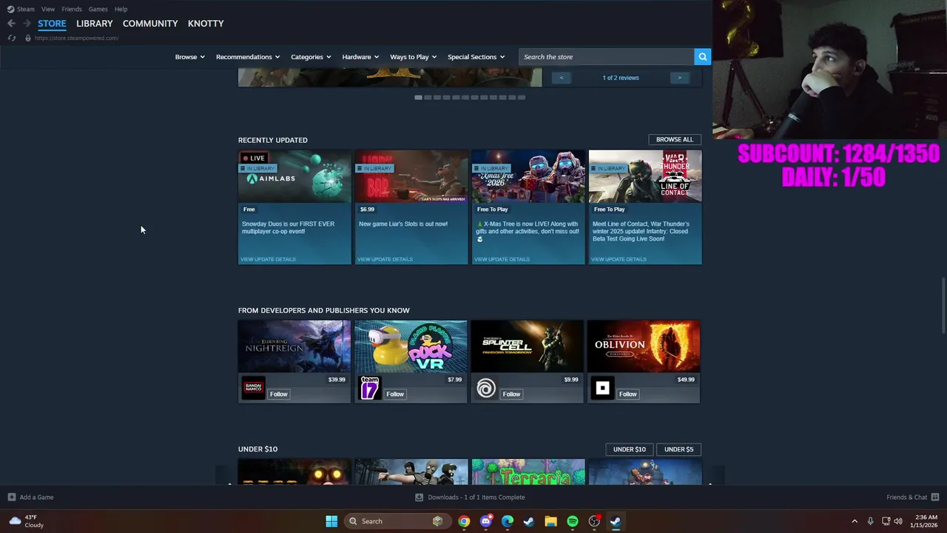
Task: Open the Windows Start menu
Action: [x=331, y=521]
